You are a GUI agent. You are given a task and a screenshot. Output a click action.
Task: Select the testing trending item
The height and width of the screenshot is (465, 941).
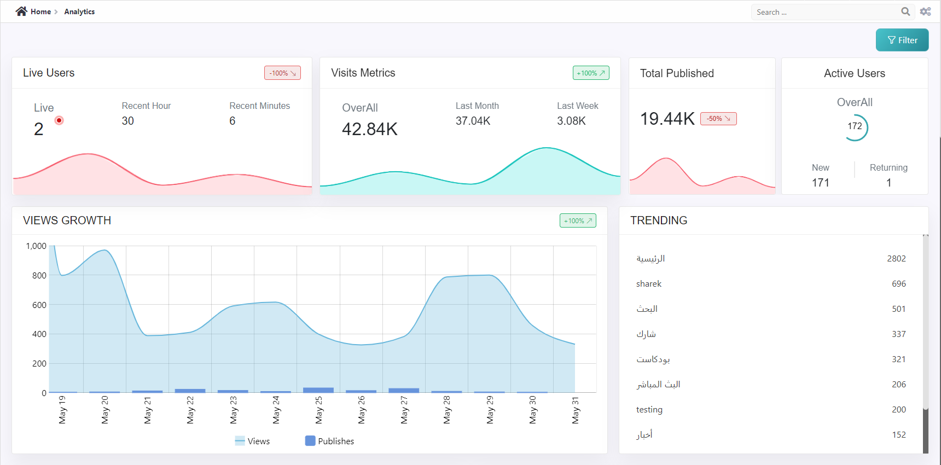649,409
